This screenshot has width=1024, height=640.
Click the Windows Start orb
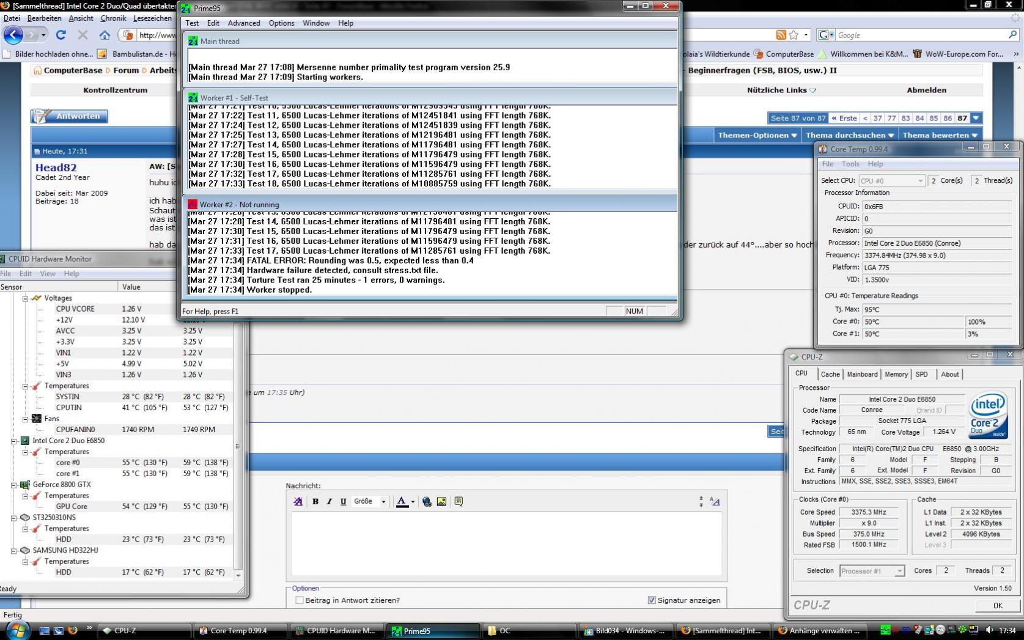point(17,630)
